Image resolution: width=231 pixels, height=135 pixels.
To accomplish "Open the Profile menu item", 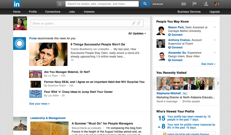I will pyautogui.click(x=33, y=12).
